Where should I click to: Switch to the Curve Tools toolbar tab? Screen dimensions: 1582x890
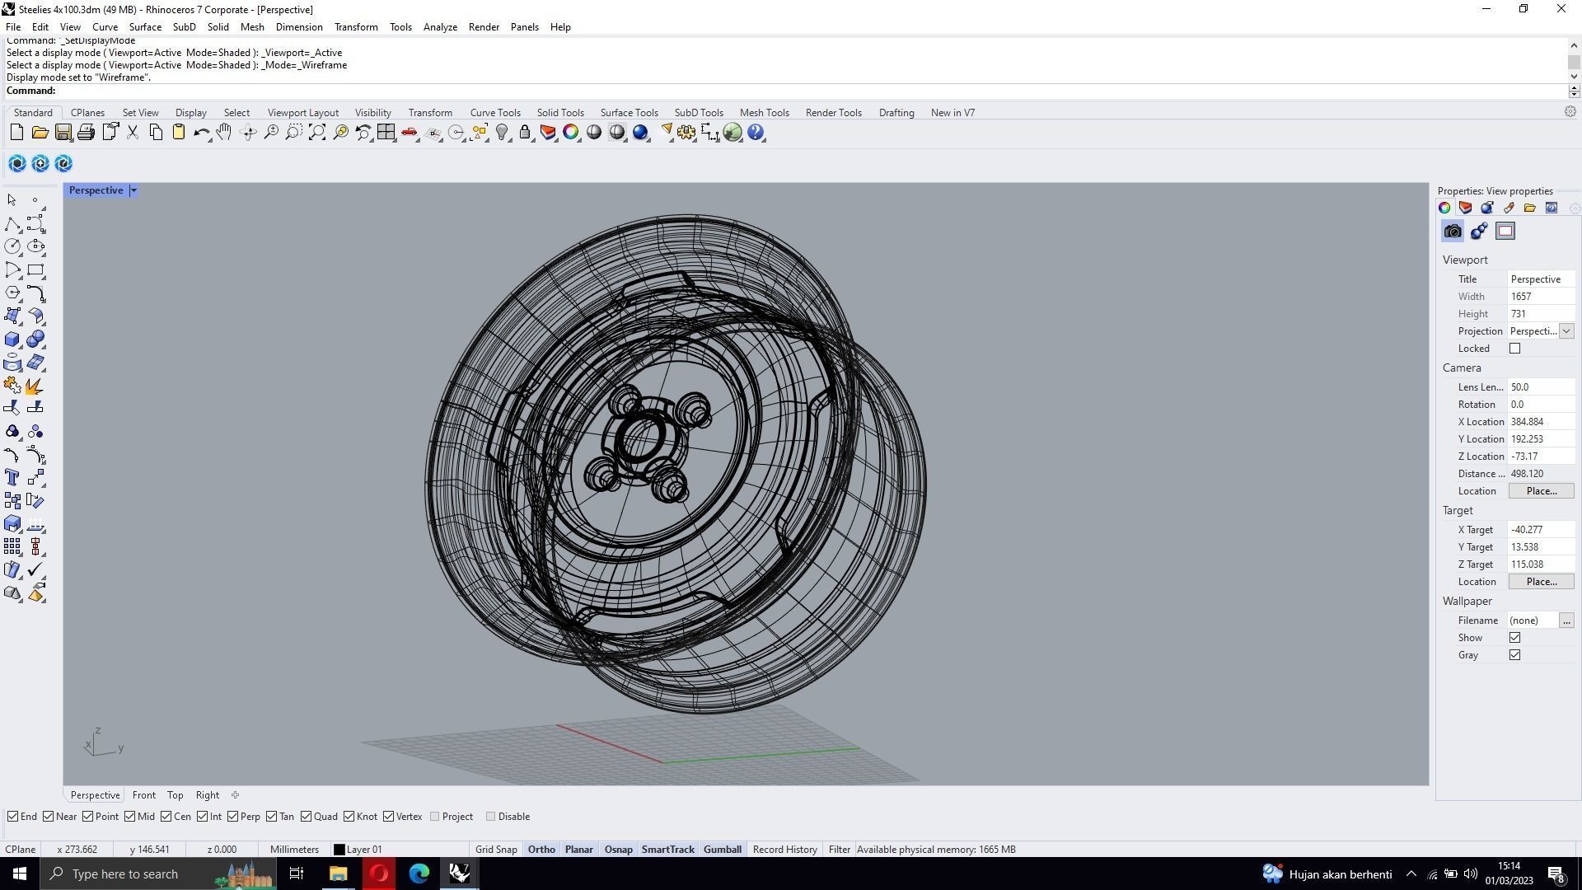point(495,113)
